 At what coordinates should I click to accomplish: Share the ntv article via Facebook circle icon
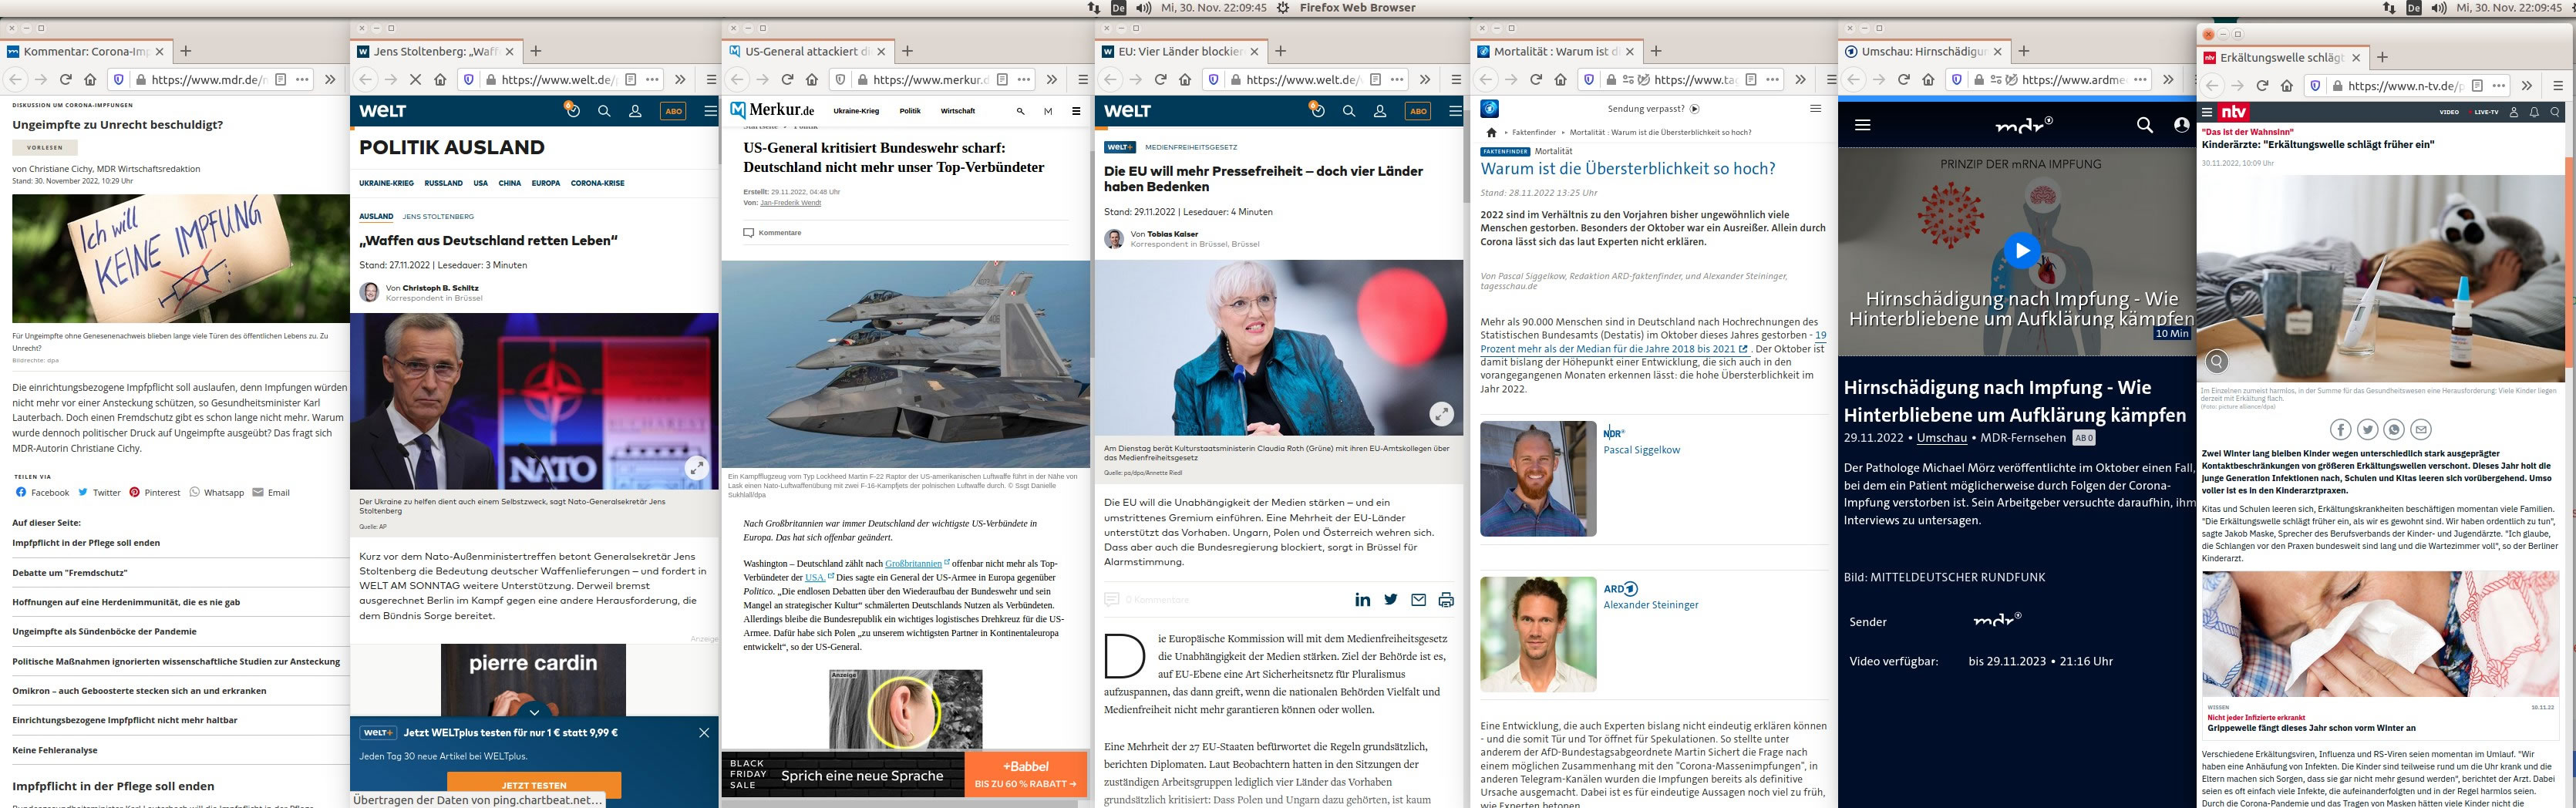(2340, 429)
